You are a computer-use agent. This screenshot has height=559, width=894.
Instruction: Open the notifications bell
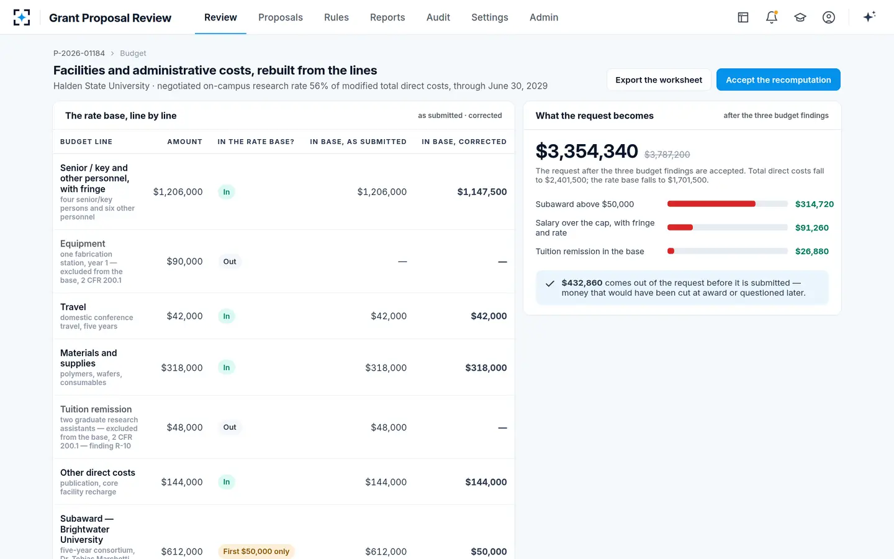click(772, 17)
